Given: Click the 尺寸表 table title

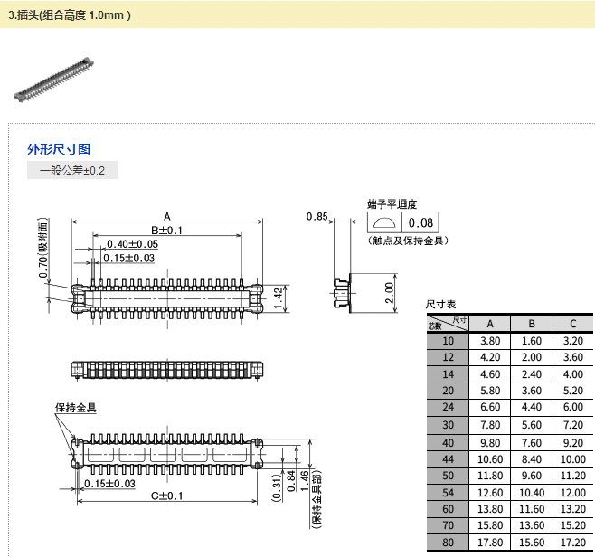Looking at the screenshot, I should pos(441,306).
